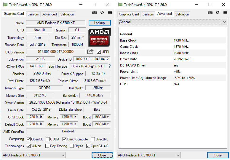The height and width of the screenshot is (160, 230).
Task: Toggle the UEFI checkbox
Action: 99,52
